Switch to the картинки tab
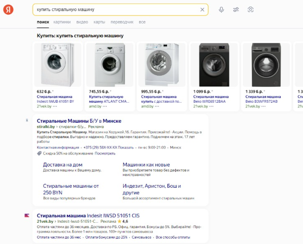 (x=62, y=22)
